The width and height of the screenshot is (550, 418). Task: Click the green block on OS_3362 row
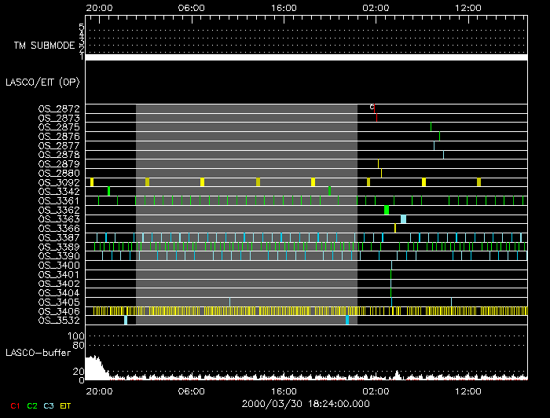point(387,210)
